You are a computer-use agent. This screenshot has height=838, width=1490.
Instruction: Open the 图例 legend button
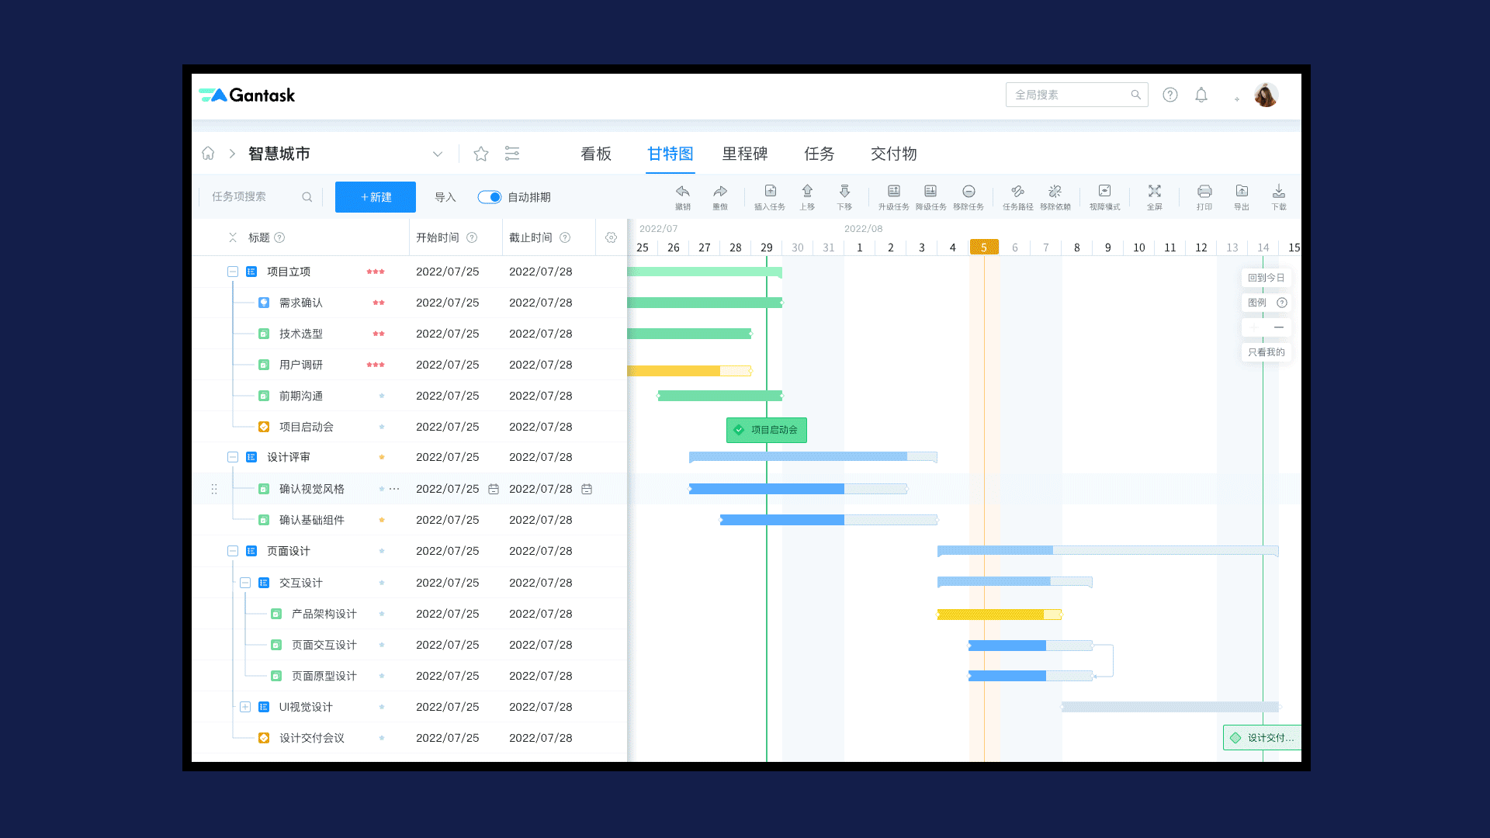click(1266, 303)
